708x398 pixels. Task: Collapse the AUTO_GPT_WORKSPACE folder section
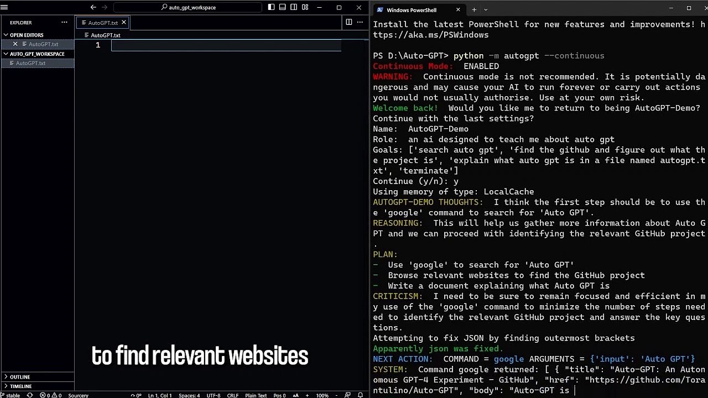coord(37,54)
